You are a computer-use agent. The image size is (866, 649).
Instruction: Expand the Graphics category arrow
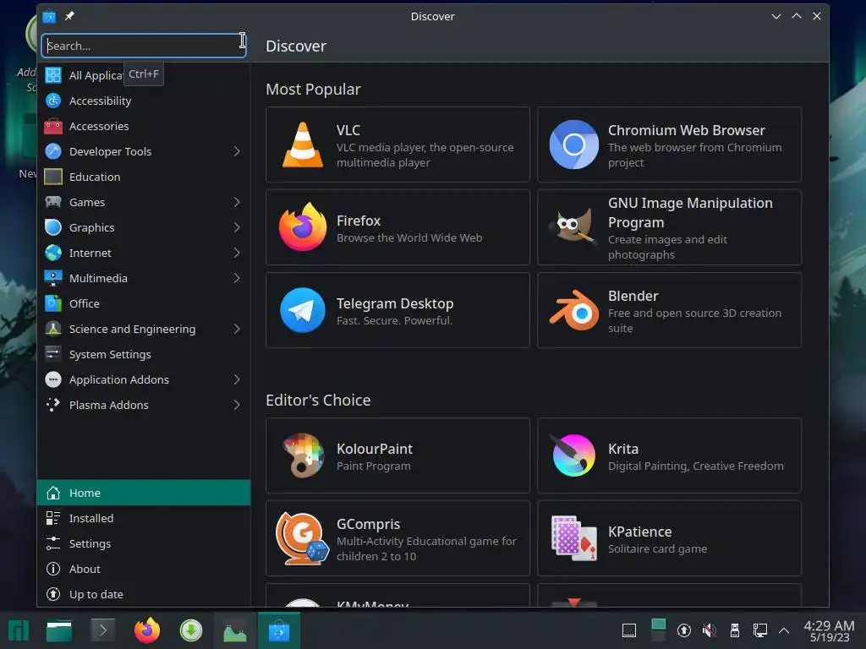point(237,227)
